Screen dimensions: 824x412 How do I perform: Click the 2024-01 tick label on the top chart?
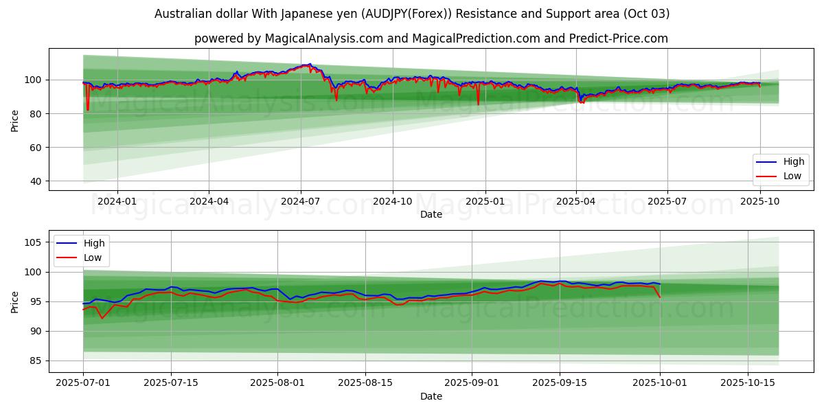[x=117, y=202]
